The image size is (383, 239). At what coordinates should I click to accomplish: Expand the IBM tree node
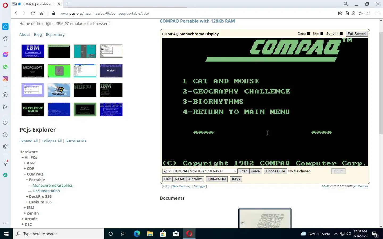point(29,208)
